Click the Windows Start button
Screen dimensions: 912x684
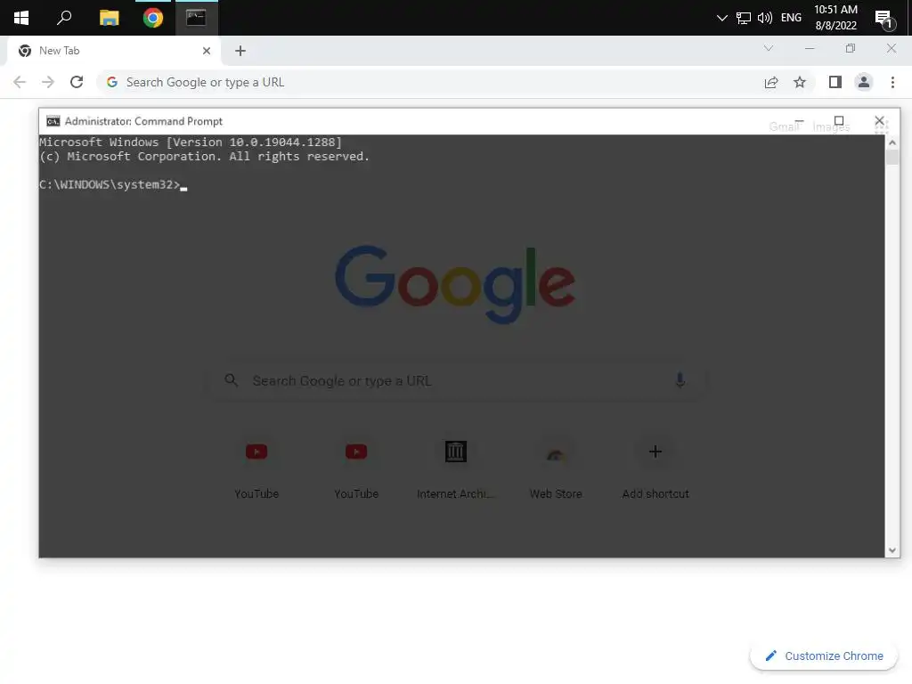pyautogui.click(x=21, y=18)
